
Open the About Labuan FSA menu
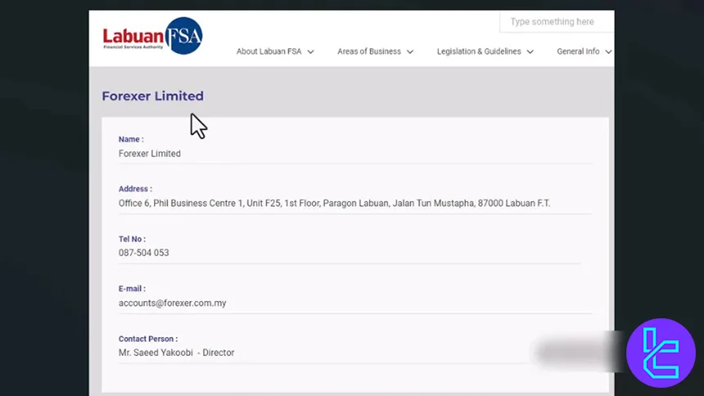tap(269, 52)
